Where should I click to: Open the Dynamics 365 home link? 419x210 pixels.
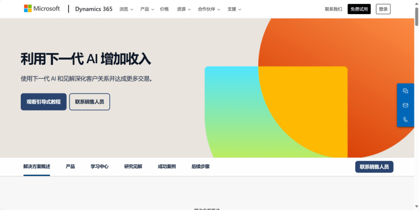[94, 9]
